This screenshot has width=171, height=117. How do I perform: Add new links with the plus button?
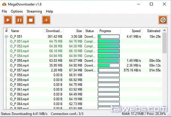pyautogui.click(x=46, y=20)
